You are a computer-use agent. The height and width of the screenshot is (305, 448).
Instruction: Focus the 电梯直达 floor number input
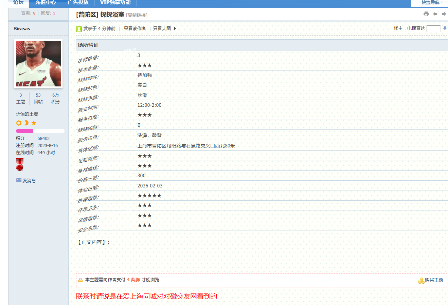(433, 29)
